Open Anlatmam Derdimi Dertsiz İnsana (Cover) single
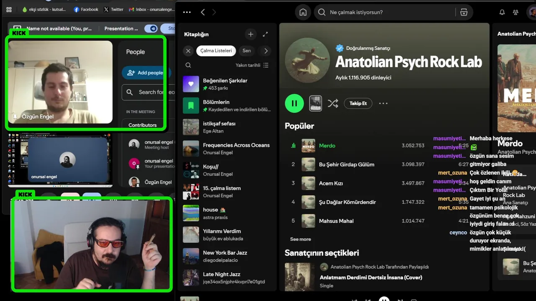Viewport: 536px width, 301px height. pos(371,277)
